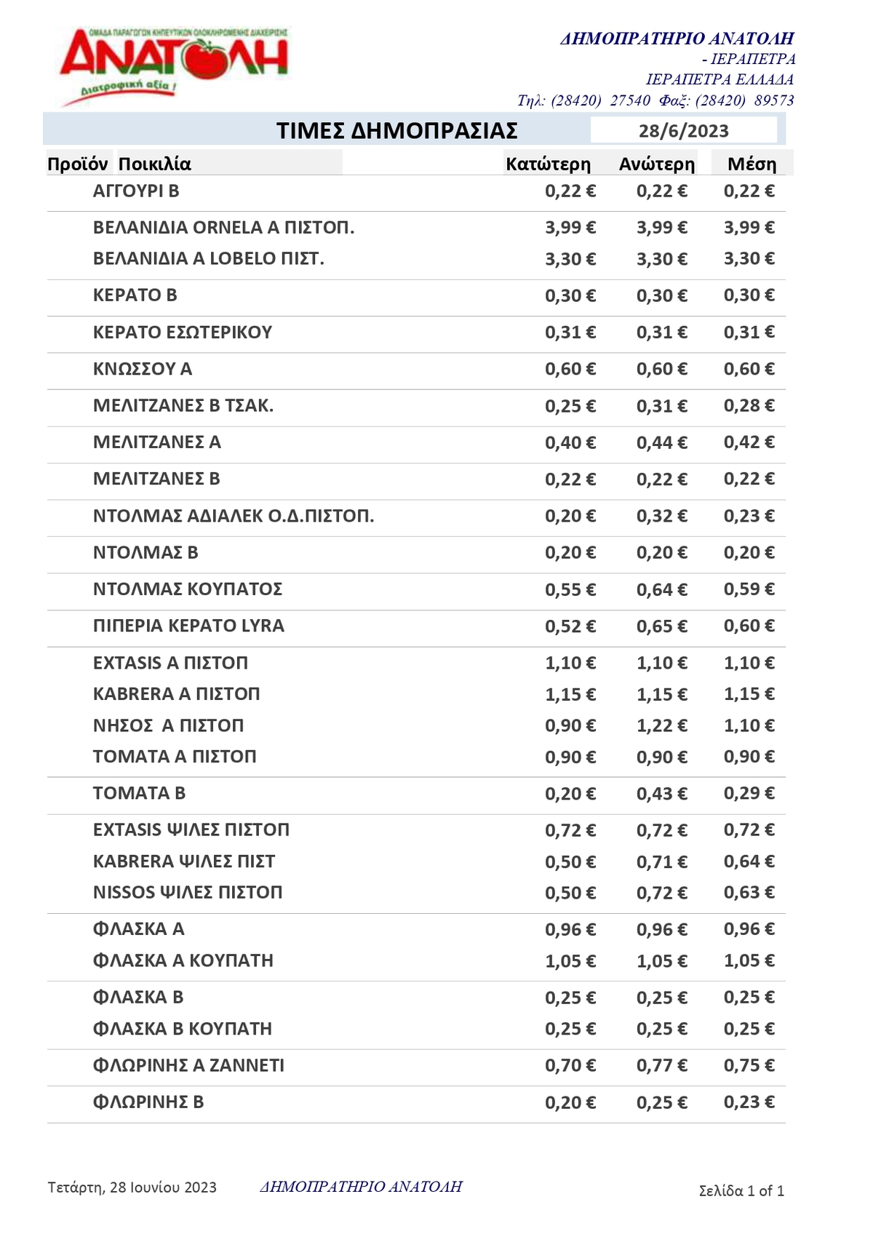Click the Μέση column header
The width and height of the screenshot is (873, 1234).
752,164
